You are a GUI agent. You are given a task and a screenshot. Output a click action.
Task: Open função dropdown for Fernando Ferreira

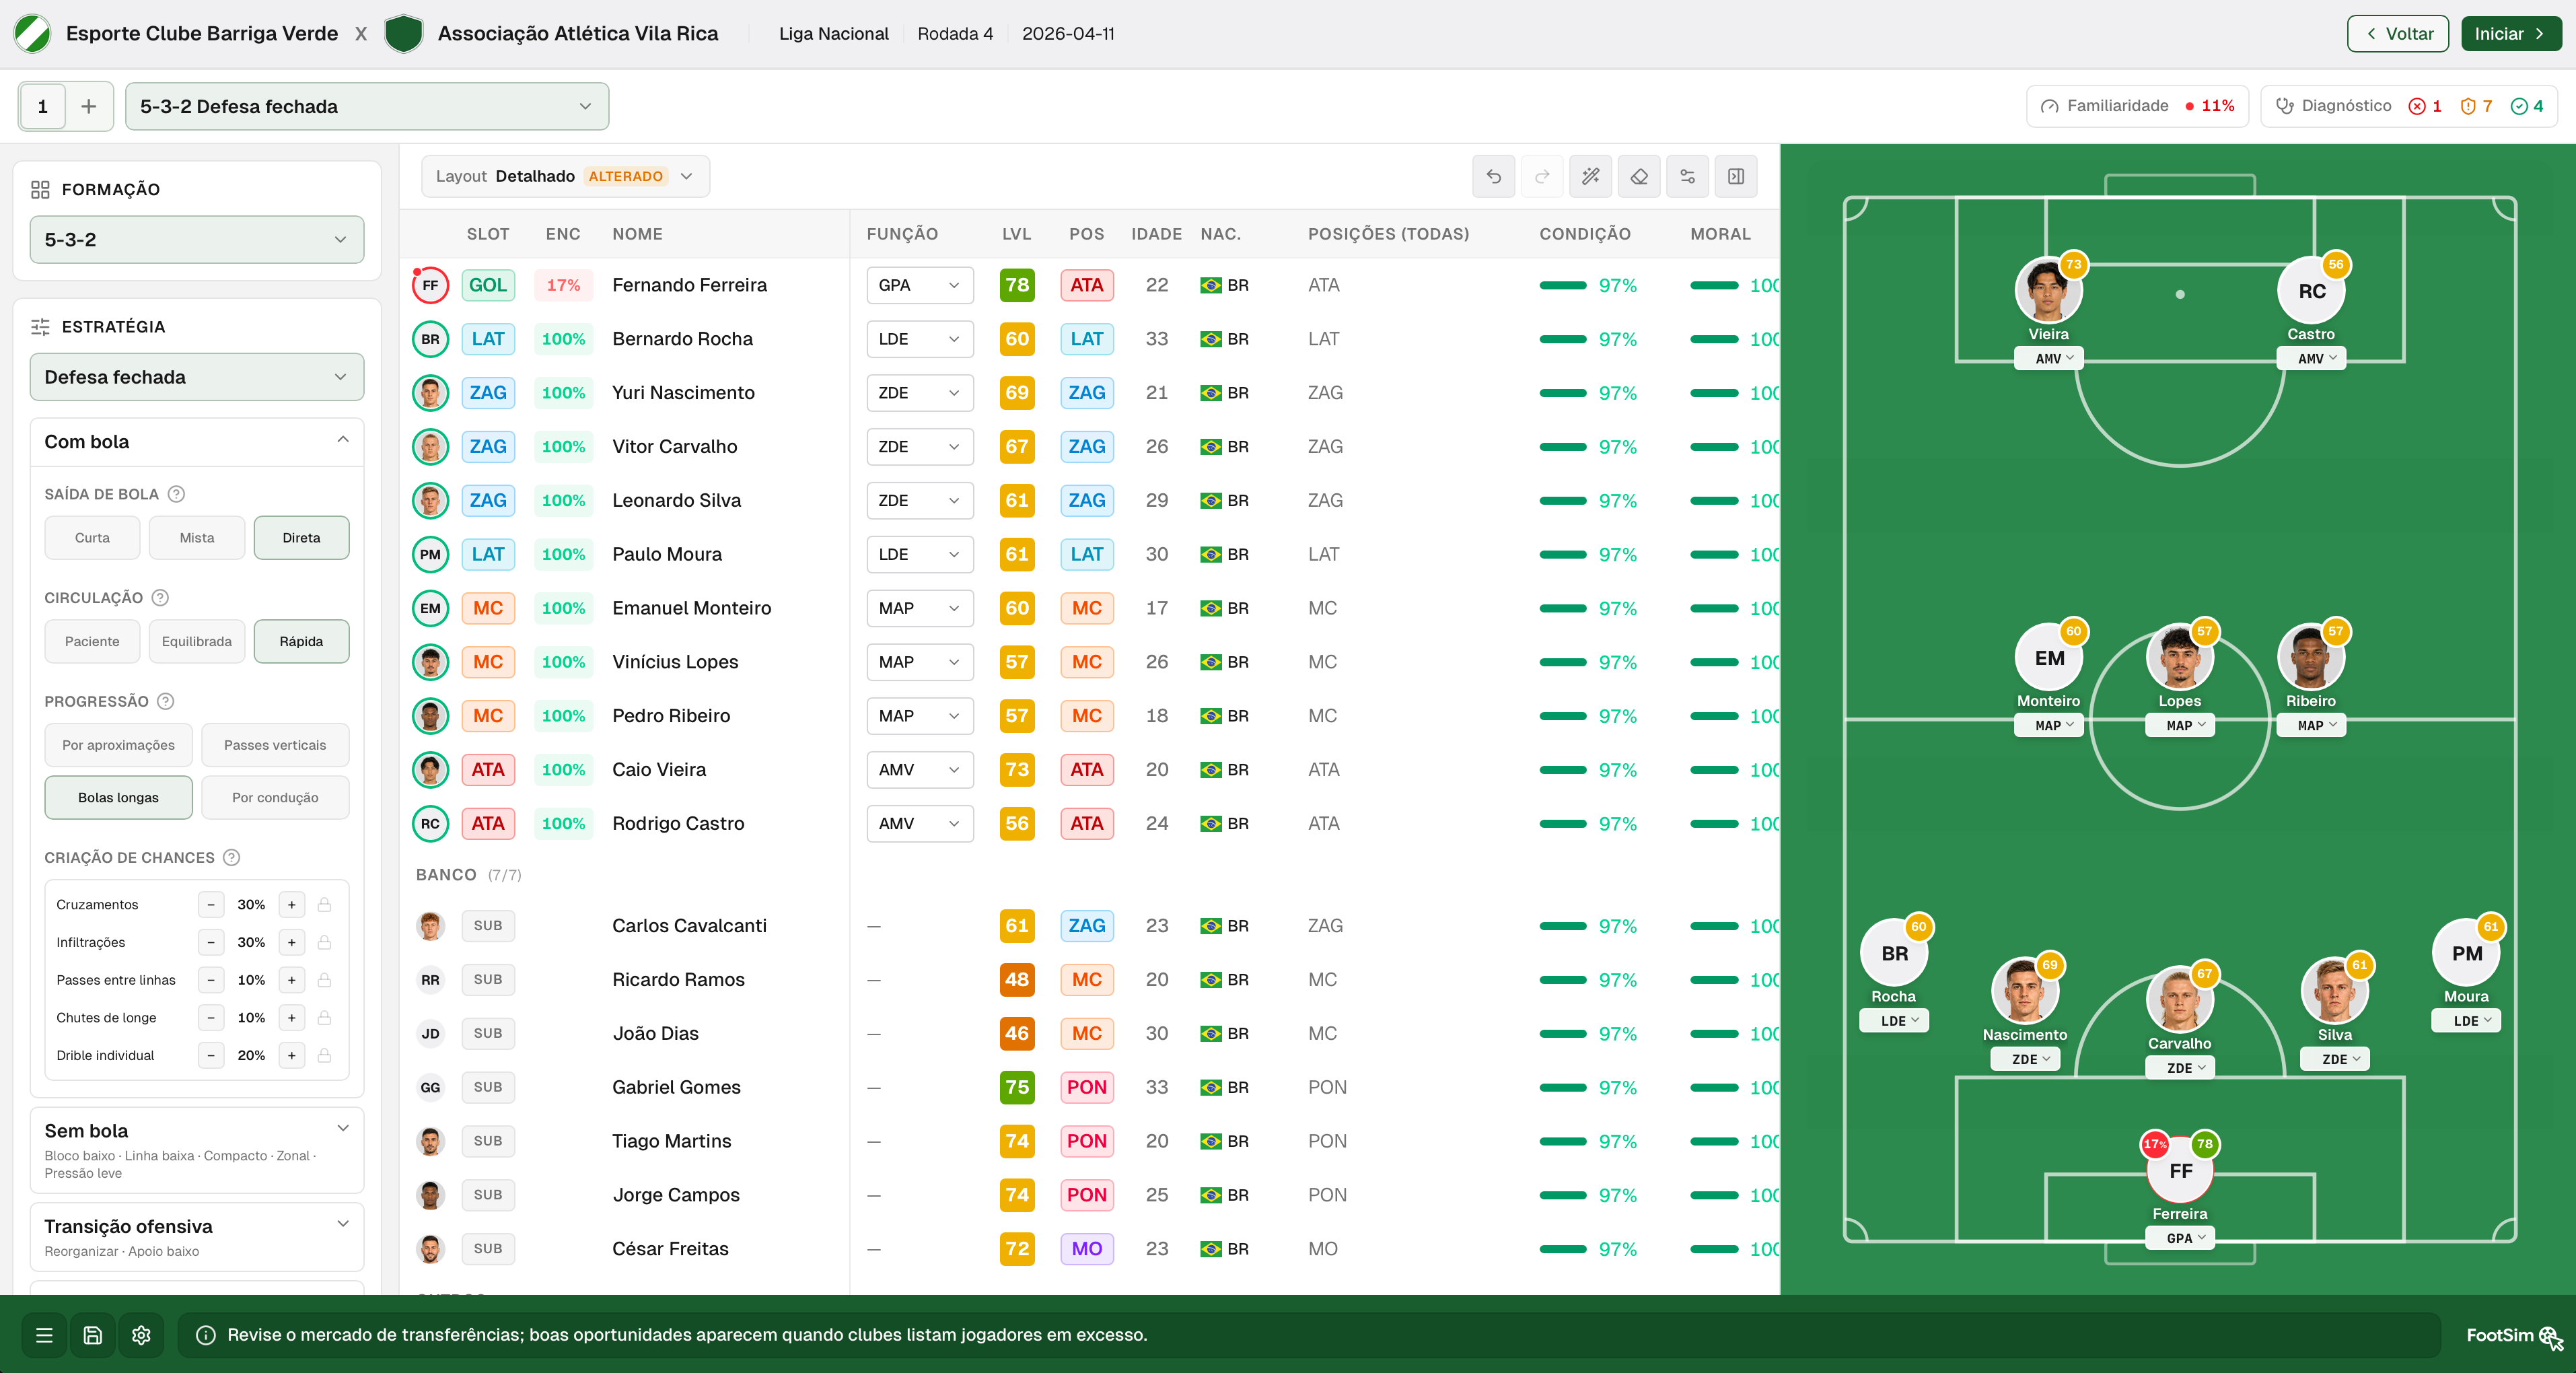tap(919, 285)
